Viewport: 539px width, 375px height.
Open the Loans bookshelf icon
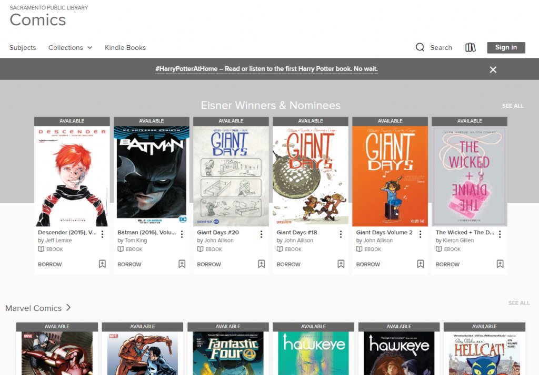click(x=470, y=47)
